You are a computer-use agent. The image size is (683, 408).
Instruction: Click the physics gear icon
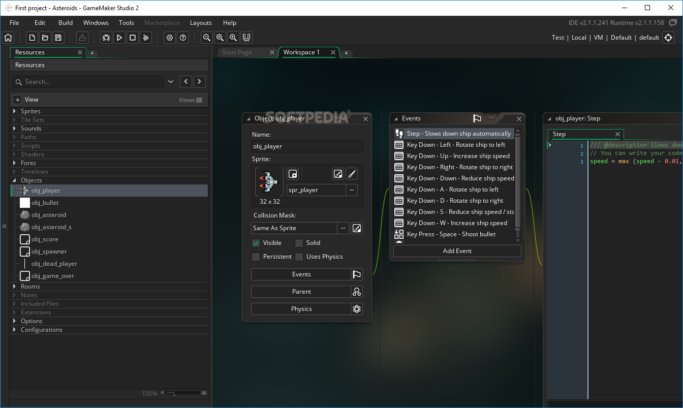(x=357, y=309)
